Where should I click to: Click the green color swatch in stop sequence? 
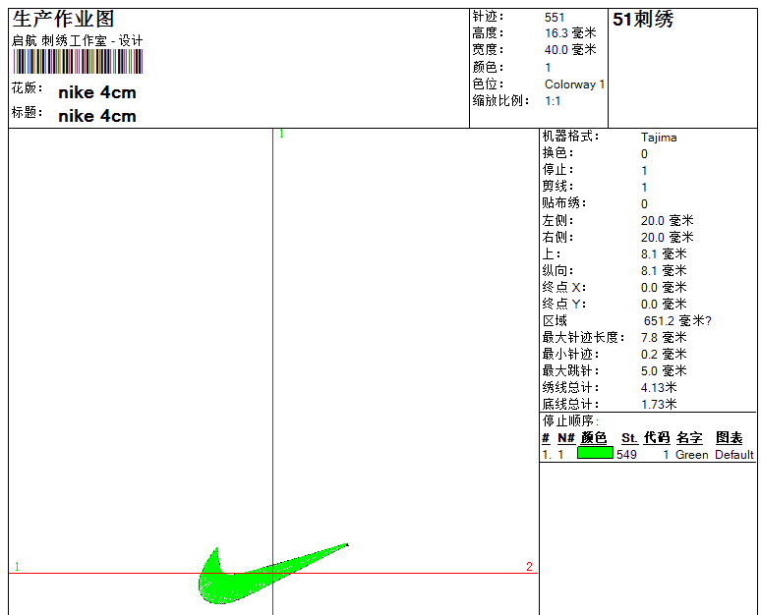(x=595, y=454)
